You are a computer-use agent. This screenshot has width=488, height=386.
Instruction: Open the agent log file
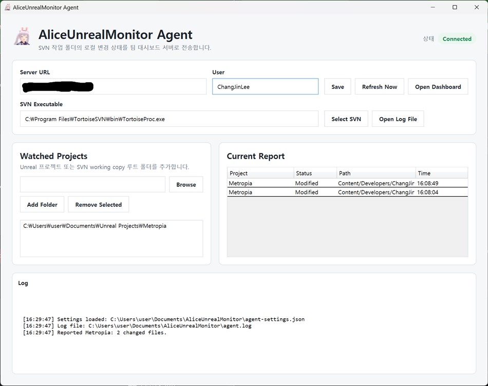(x=398, y=119)
